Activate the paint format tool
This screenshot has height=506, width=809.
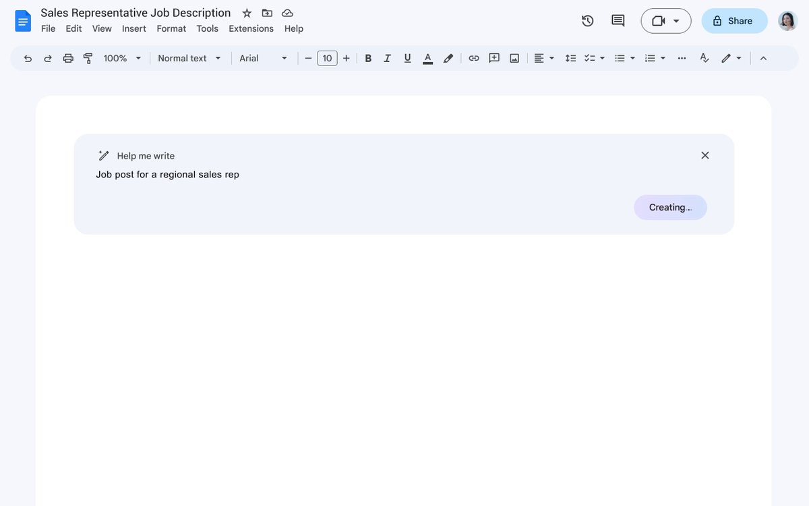coord(88,58)
